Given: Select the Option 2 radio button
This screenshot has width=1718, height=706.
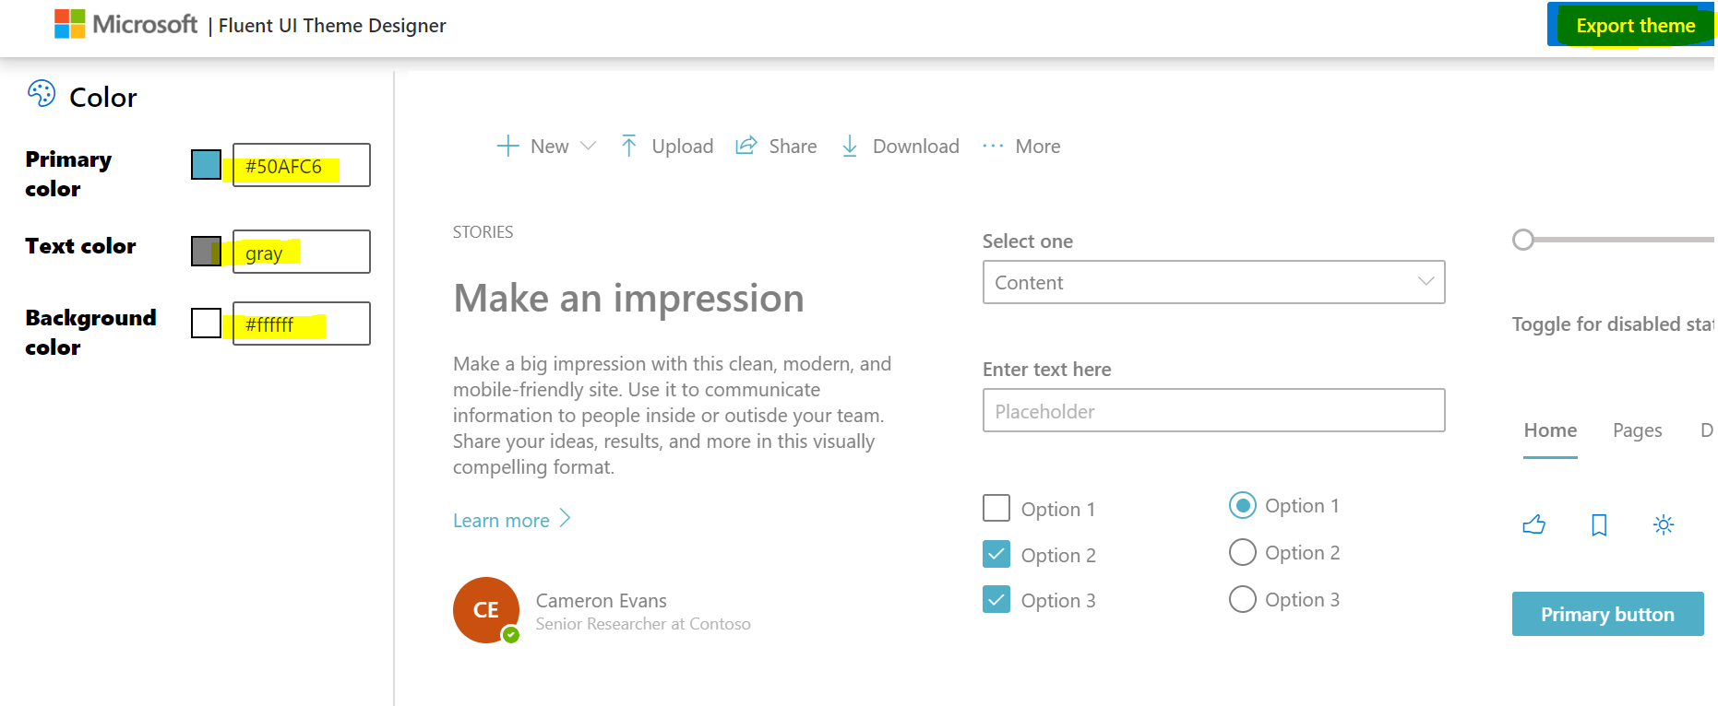Looking at the screenshot, I should (1243, 552).
